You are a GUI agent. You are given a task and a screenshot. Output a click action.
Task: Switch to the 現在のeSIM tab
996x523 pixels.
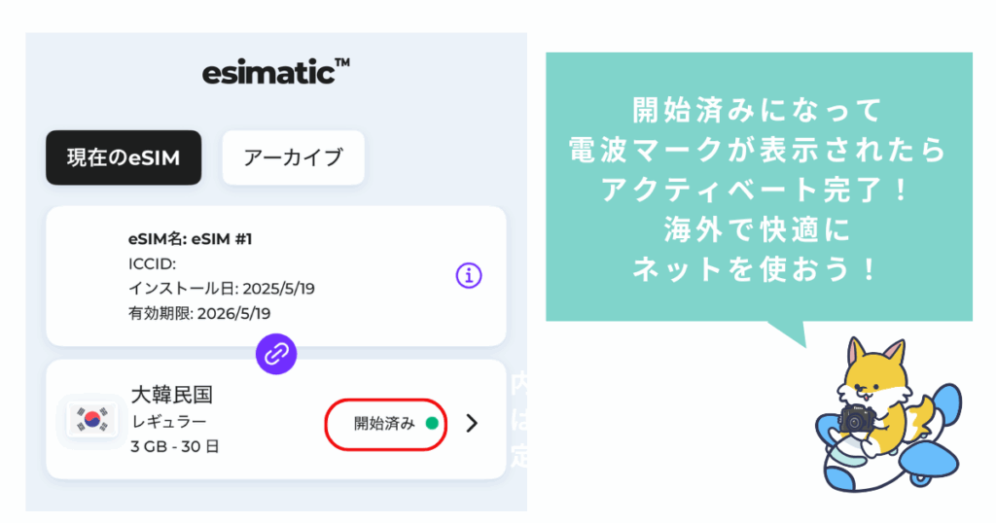point(124,157)
